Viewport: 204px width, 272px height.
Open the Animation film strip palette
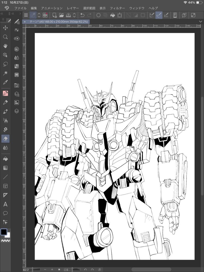17,75
